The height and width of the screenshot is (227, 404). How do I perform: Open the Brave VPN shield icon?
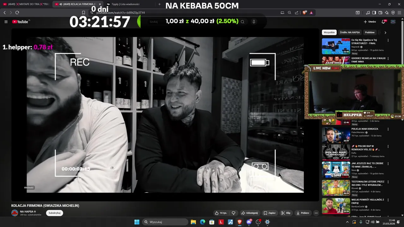pyautogui.click(x=393, y=13)
